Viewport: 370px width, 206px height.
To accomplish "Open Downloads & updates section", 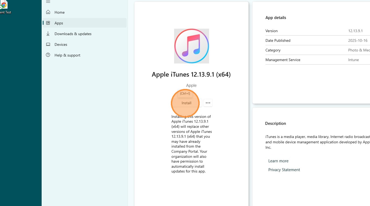I will click(x=85, y=34).
